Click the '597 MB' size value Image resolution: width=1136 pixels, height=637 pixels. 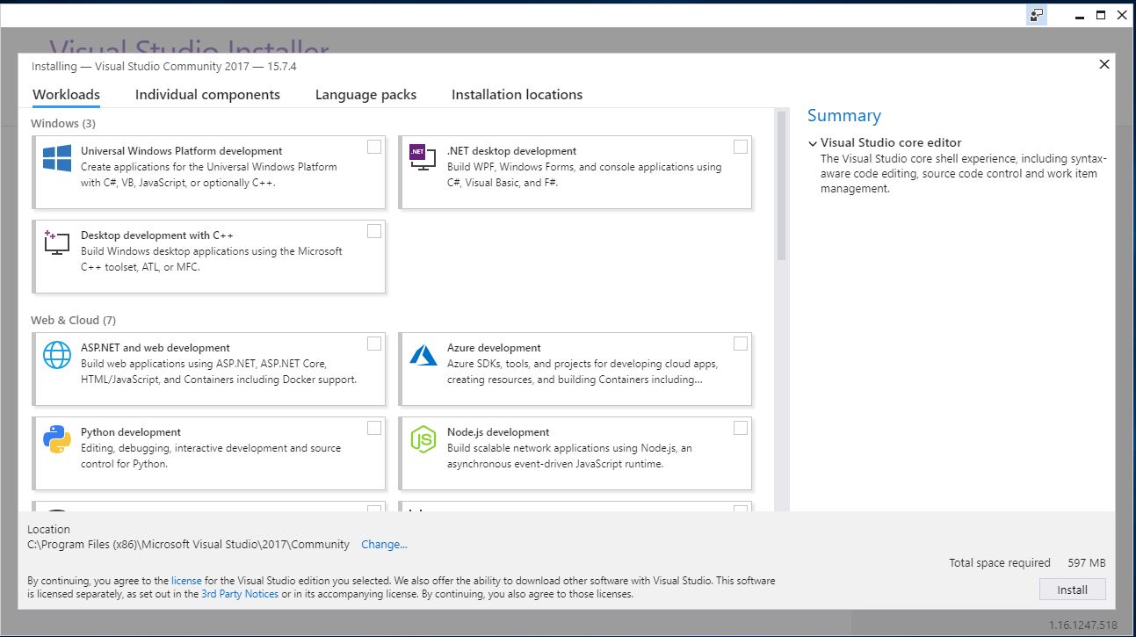coord(1087,563)
